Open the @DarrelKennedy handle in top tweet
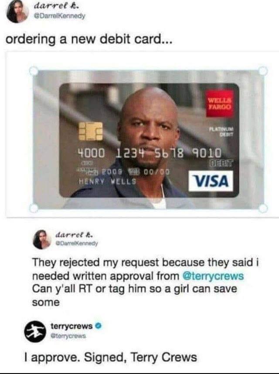Screen dimensions: 279x374 point(60,16)
